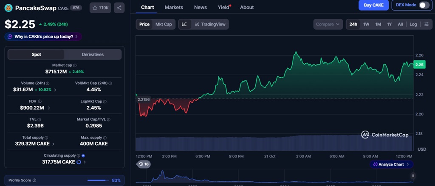Click the $2.39B TVL value

[35, 126]
